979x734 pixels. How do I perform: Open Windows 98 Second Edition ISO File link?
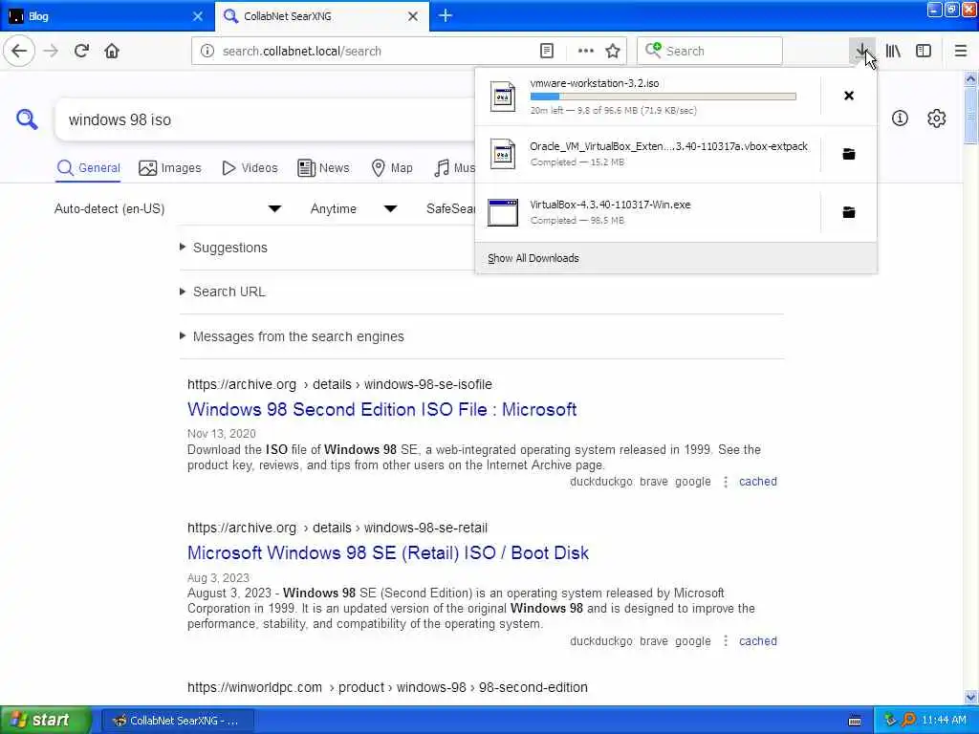[381, 409]
